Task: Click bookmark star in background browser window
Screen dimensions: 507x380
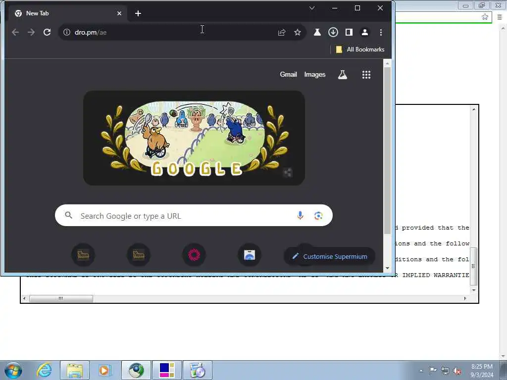Action: pyautogui.click(x=485, y=17)
